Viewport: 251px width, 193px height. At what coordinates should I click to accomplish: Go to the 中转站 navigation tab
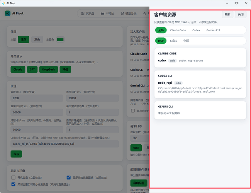coord(107,14)
